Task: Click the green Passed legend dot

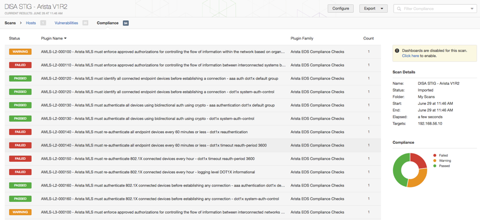Action: point(435,166)
